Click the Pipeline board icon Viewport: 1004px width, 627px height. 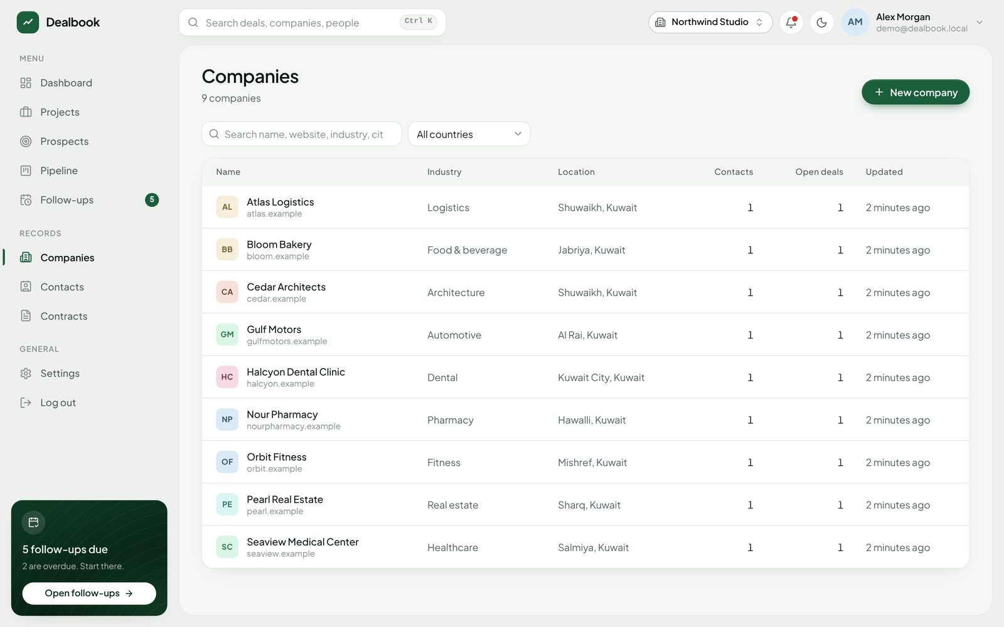26,171
